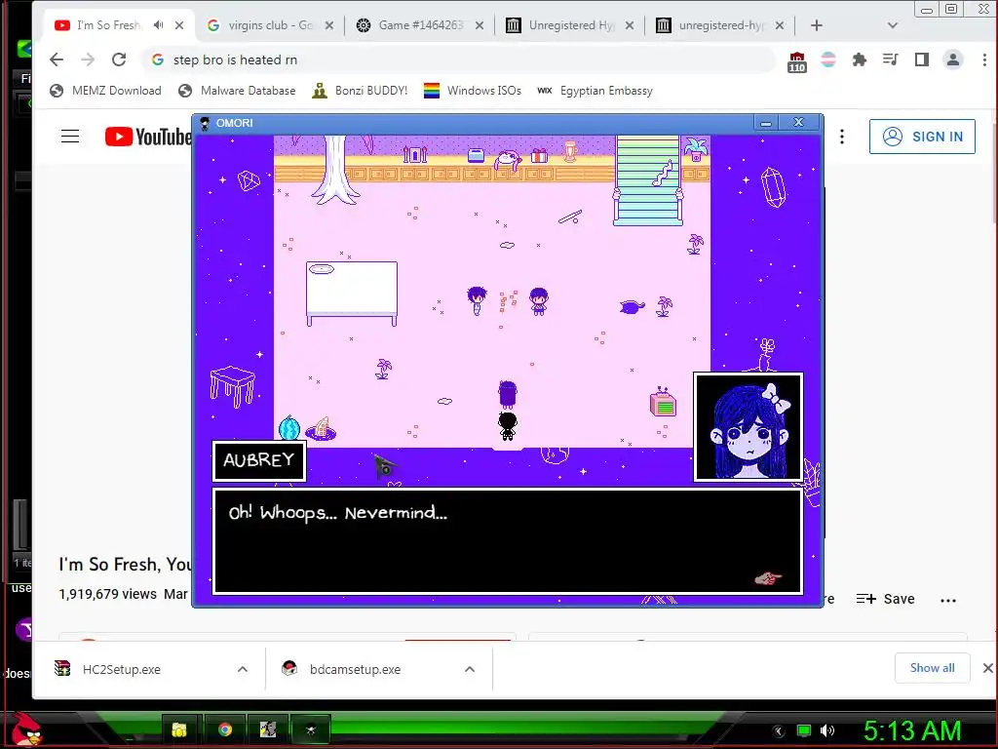Open more actions ellipsis beside Save
Viewport: 998px width, 749px height.
[947, 600]
